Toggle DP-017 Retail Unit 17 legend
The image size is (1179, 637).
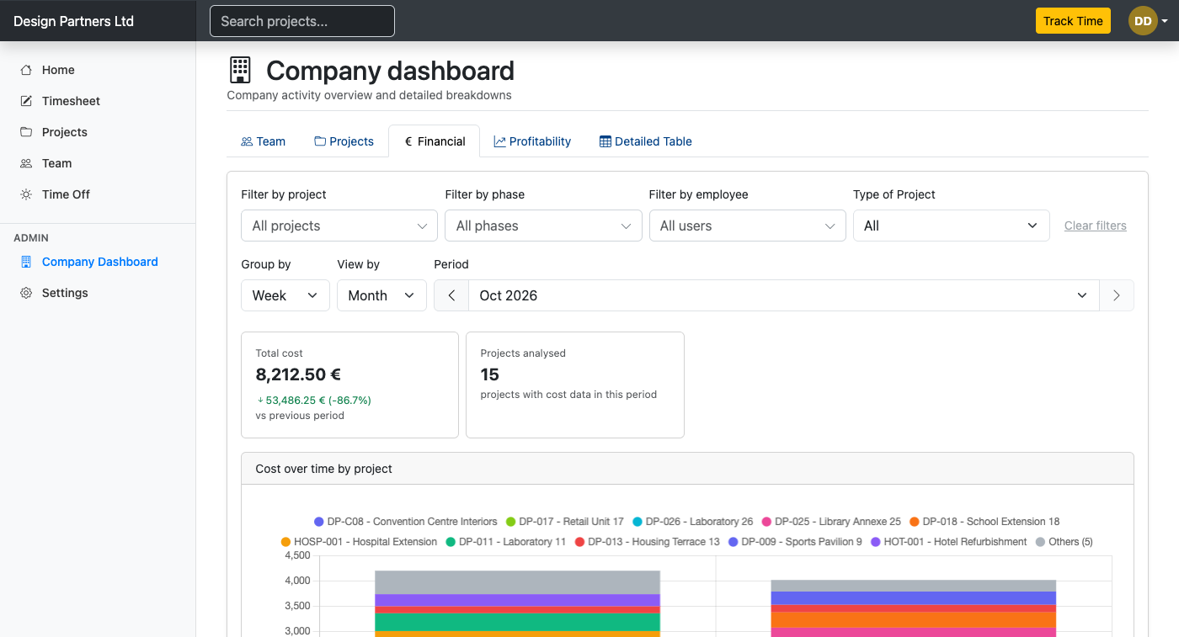pos(564,522)
